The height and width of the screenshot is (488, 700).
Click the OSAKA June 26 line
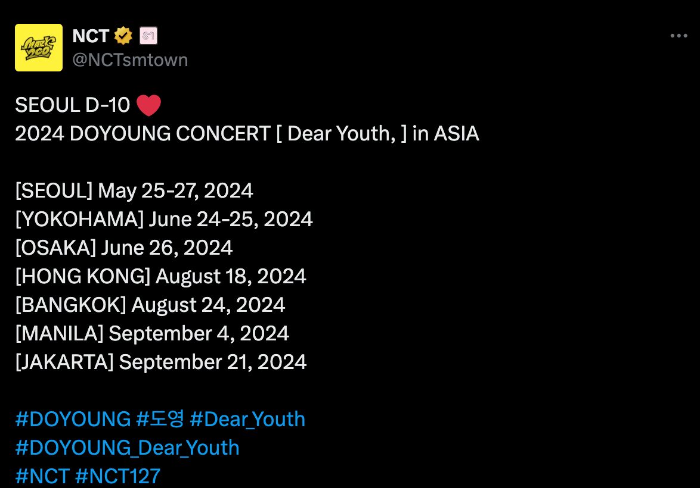124,248
